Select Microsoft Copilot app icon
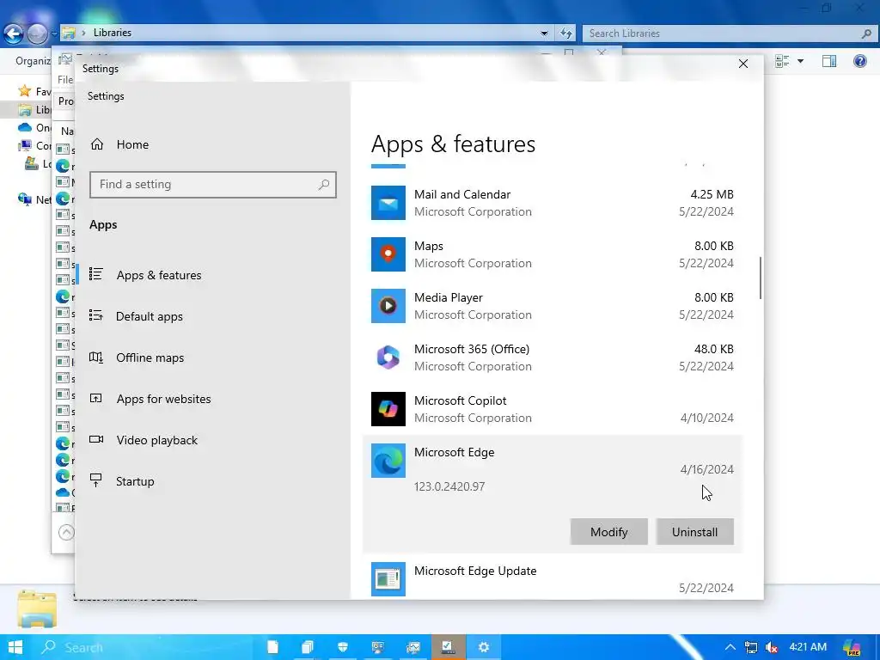Image resolution: width=880 pixels, height=660 pixels. tap(388, 409)
